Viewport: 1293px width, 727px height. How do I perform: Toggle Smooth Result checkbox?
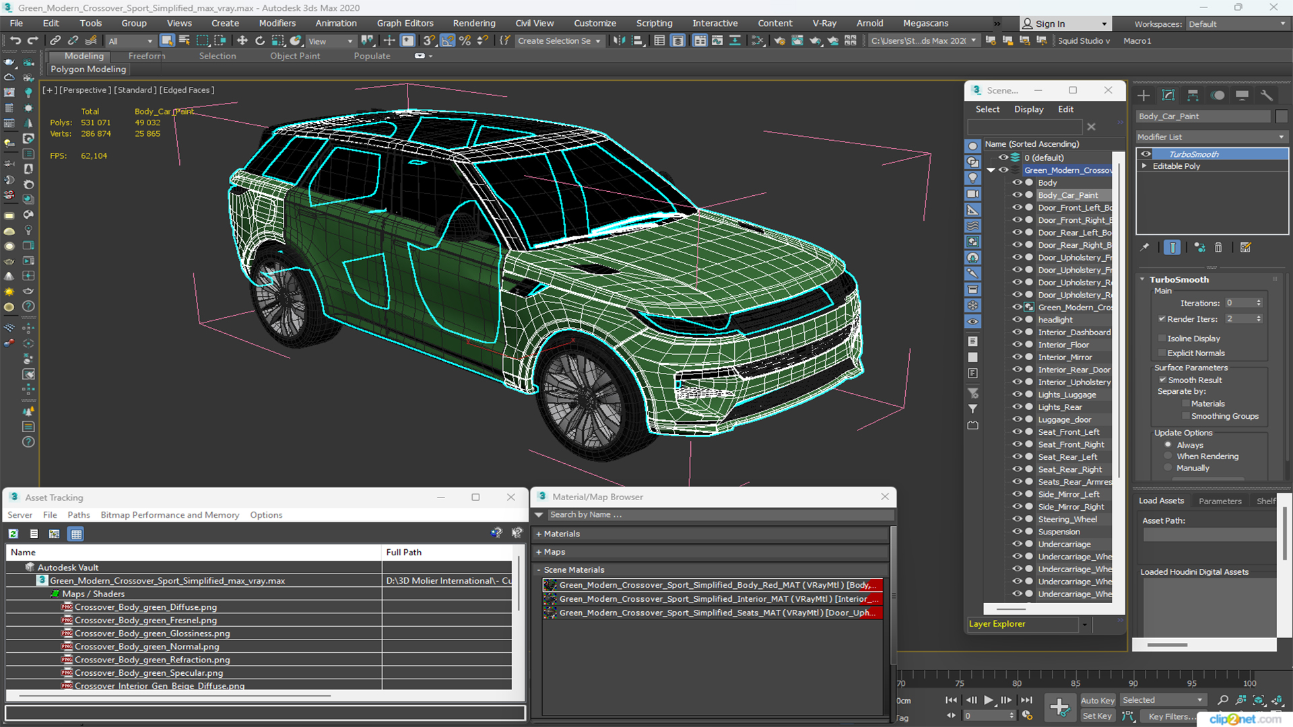[1162, 380]
